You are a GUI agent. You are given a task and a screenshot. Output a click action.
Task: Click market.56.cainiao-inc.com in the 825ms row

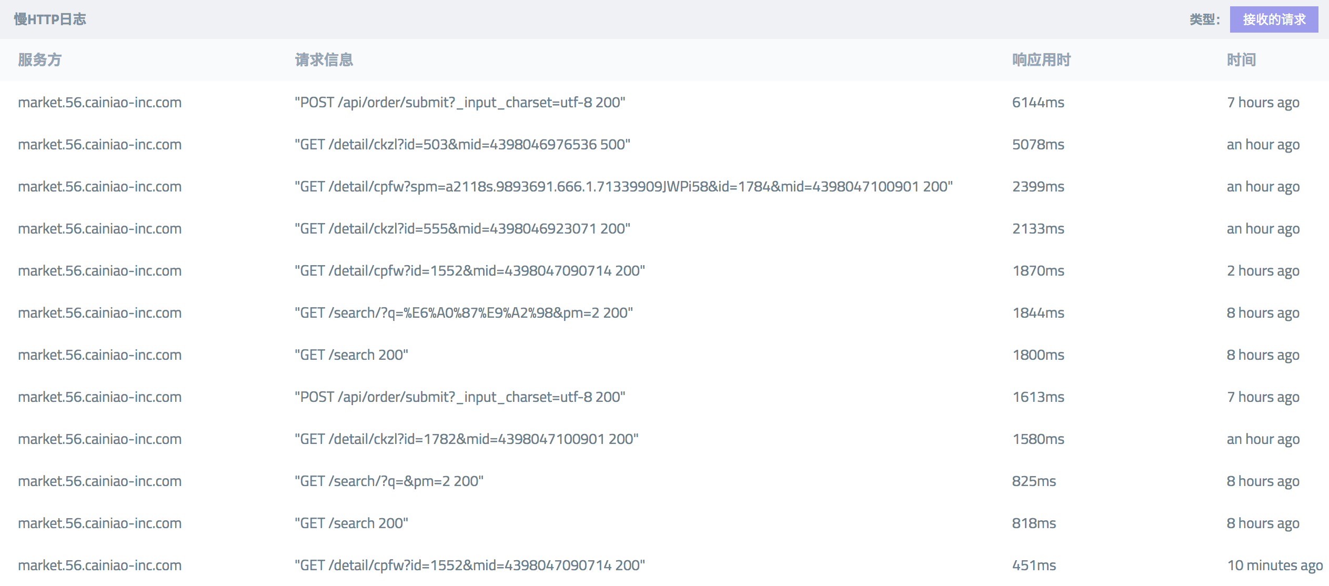coord(100,481)
